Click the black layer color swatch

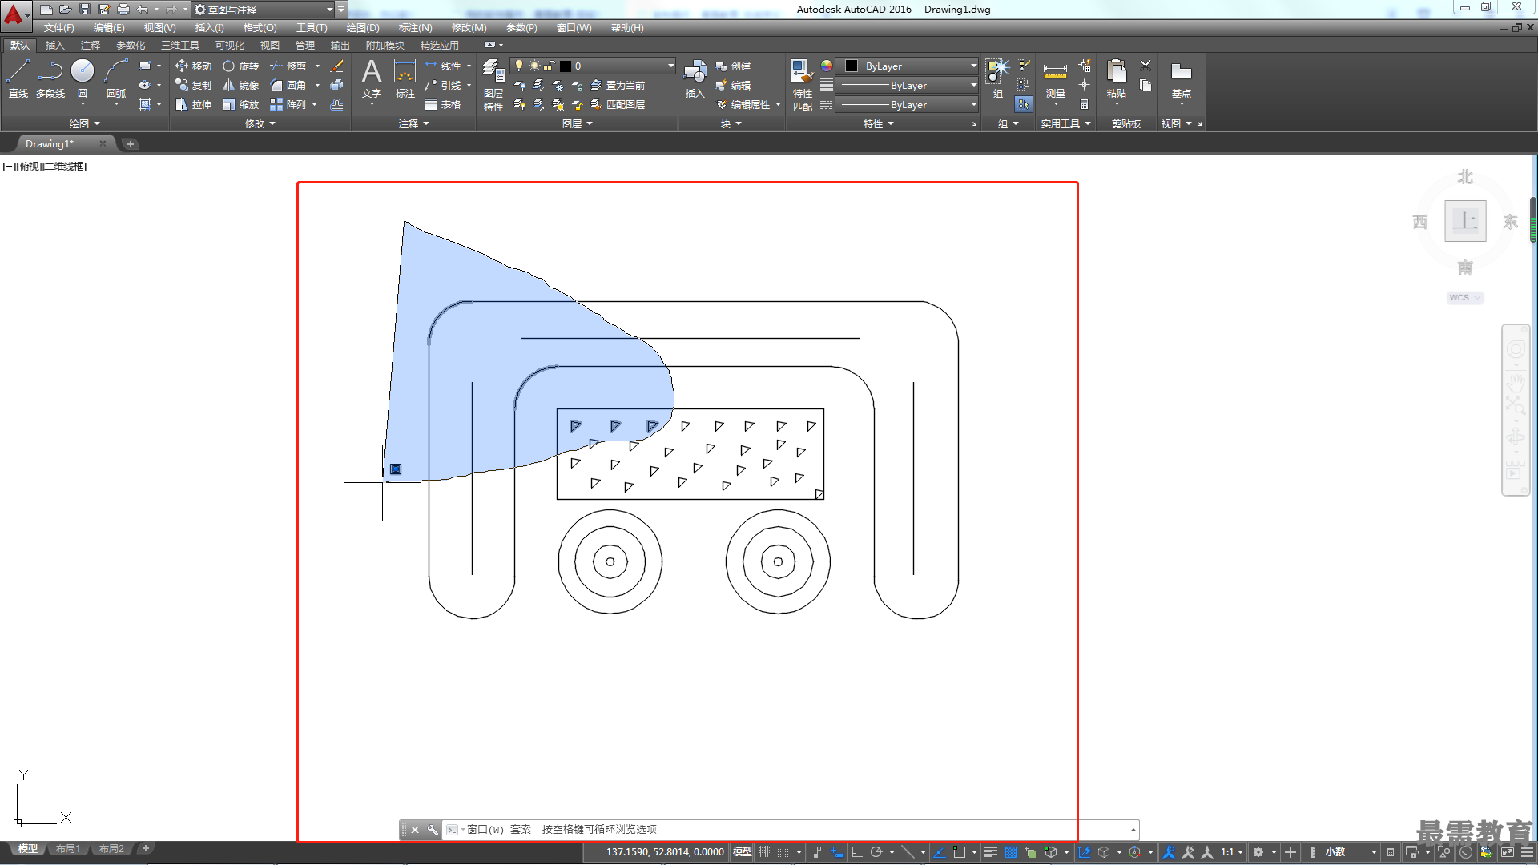click(x=566, y=66)
